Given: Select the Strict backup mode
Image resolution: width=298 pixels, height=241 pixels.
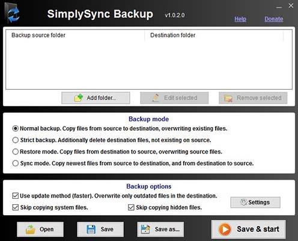Looking at the screenshot, I should pyautogui.click(x=16, y=140).
